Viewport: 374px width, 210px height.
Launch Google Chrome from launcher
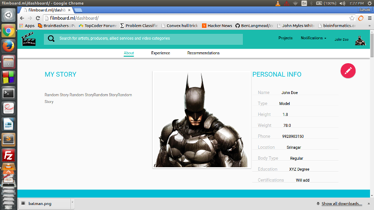click(8, 31)
